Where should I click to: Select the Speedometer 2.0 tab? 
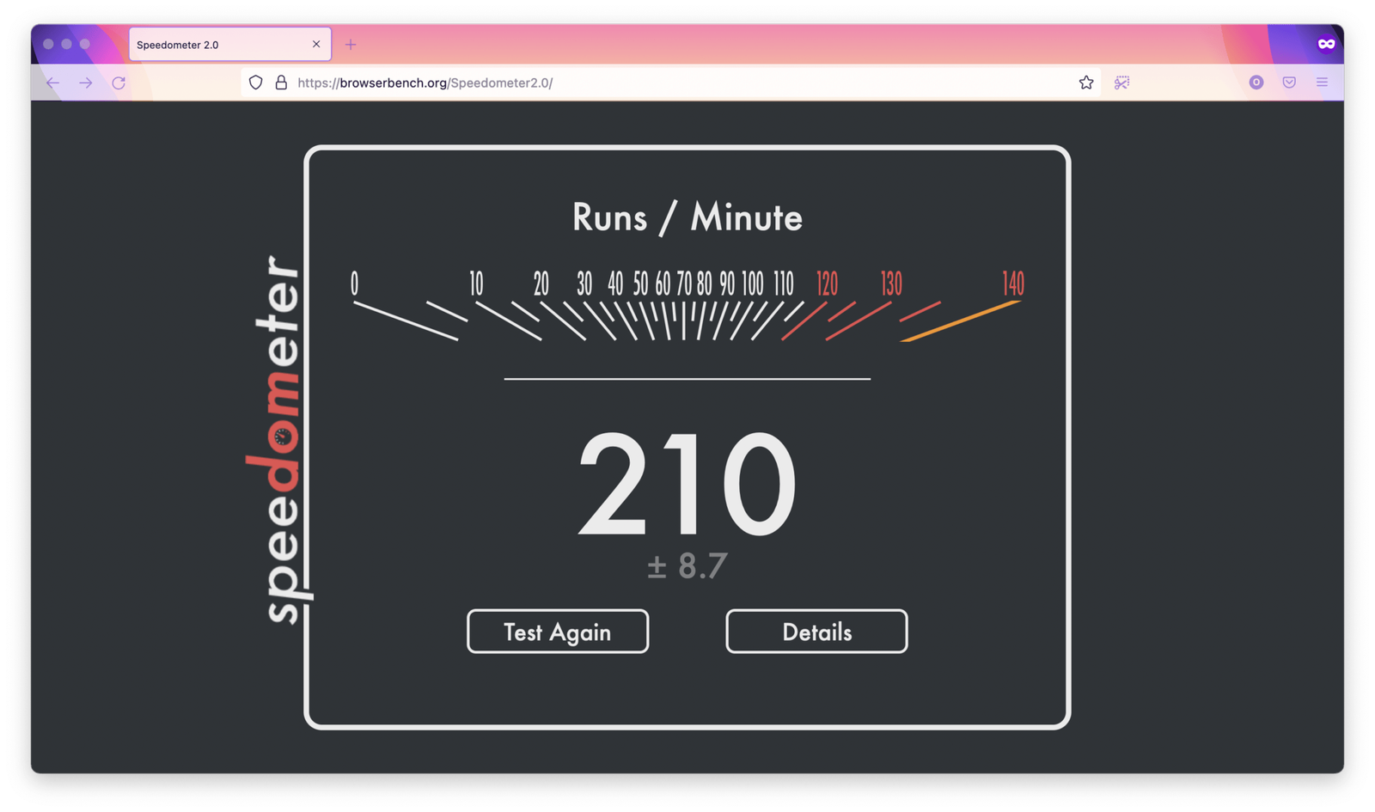(x=215, y=45)
